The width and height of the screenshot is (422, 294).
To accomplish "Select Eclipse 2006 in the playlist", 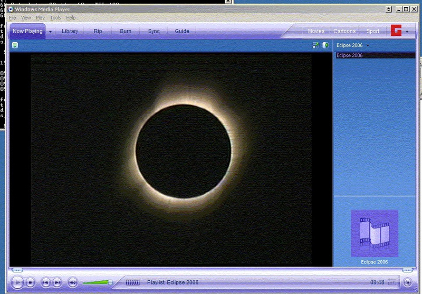I will point(350,55).
